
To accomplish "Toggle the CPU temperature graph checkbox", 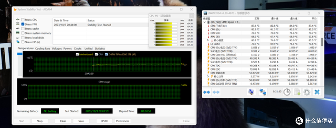I will click(96, 55).
